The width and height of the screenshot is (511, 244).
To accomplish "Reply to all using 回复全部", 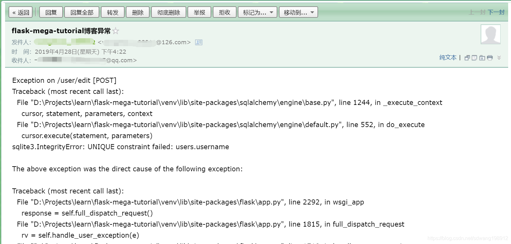I will tap(82, 12).
